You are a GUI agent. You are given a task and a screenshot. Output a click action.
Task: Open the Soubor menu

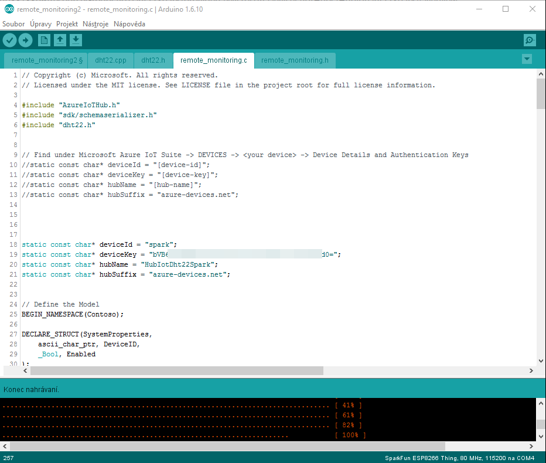tap(13, 24)
